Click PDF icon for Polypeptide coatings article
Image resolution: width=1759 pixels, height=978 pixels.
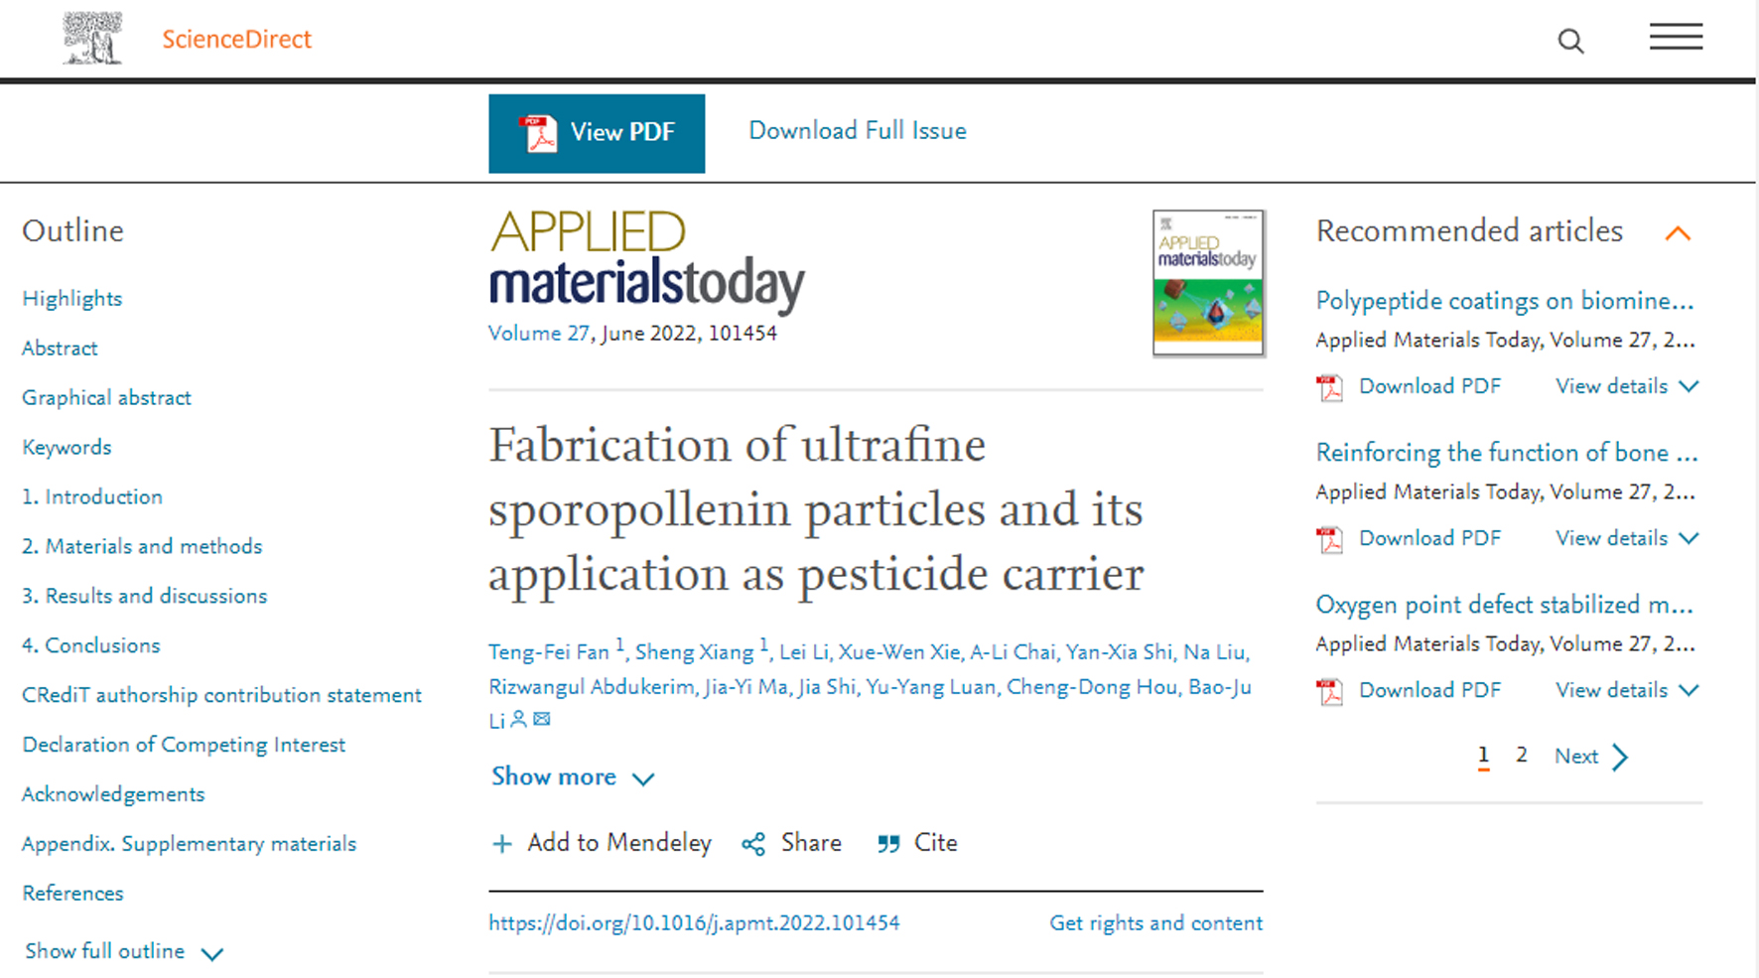(x=1329, y=387)
